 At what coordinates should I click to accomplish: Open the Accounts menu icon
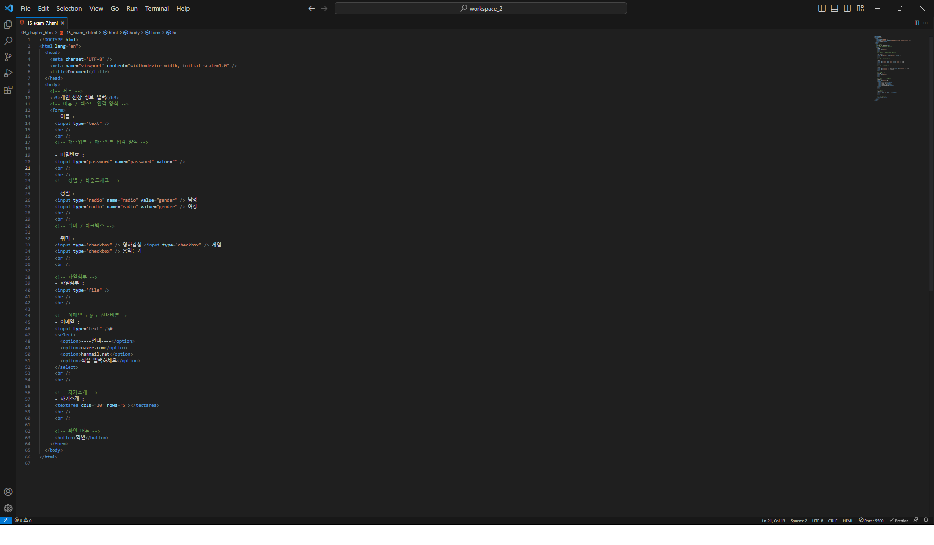pyautogui.click(x=8, y=492)
